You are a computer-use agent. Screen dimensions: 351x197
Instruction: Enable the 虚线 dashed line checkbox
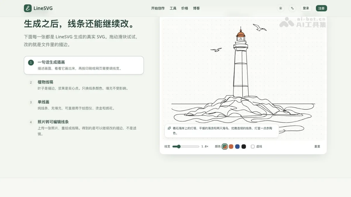pos(253,147)
